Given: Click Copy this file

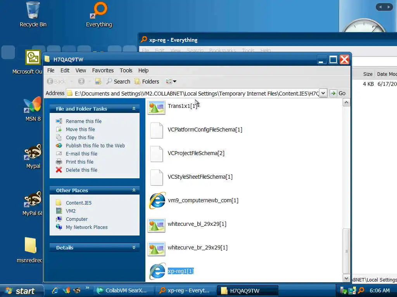Looking at the screenshot, I should click(x=80, y=137).
